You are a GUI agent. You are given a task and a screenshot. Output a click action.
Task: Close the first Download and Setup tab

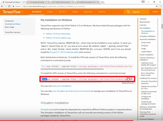pyautogui.click(x=24, y=2)
